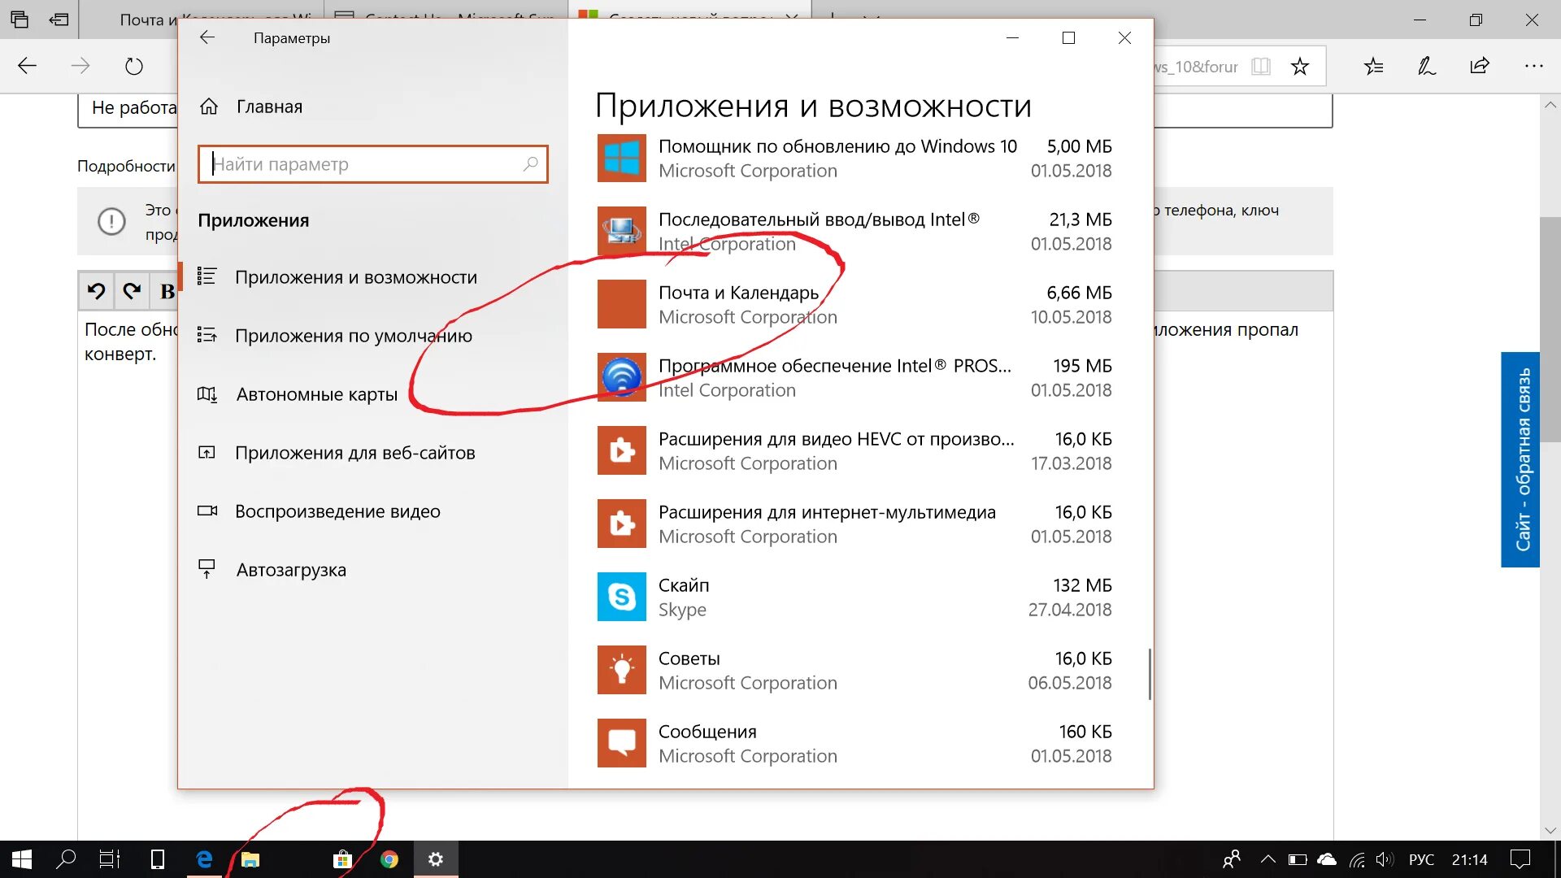The height and width of the screenshot is (878, 1561).
Task: Click the Settings app list scrollbar
Action: [x=1150, y=674]
